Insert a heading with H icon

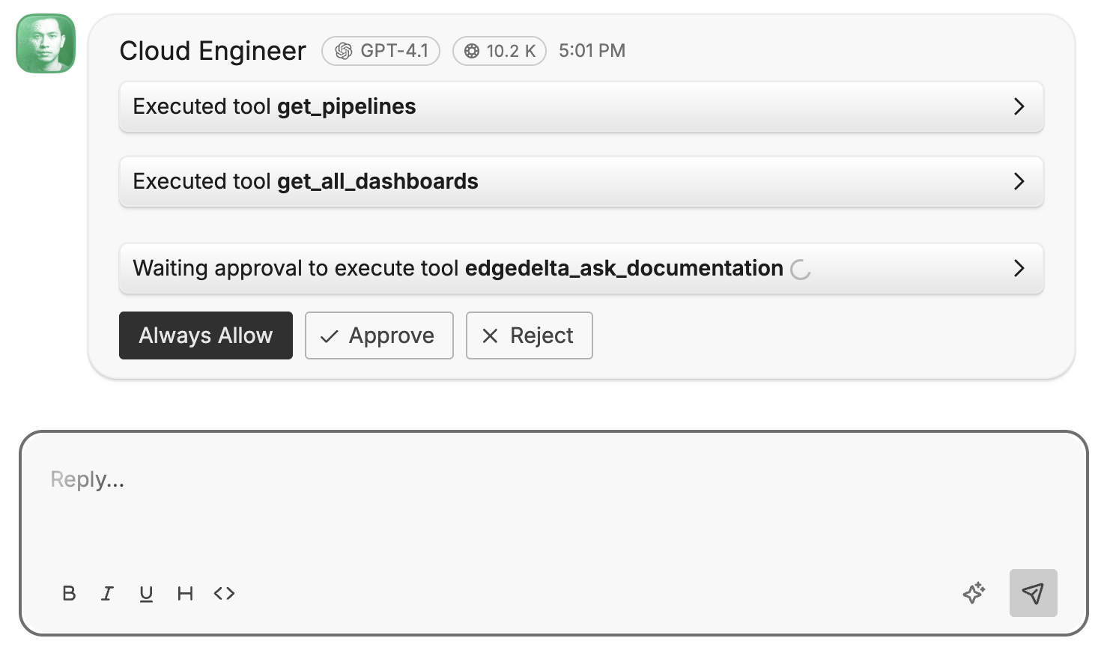(185, 594)
